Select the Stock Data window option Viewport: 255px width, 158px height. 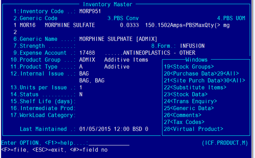(x=185, y=94)
